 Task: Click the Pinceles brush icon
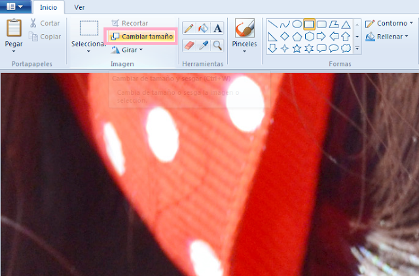244,28
